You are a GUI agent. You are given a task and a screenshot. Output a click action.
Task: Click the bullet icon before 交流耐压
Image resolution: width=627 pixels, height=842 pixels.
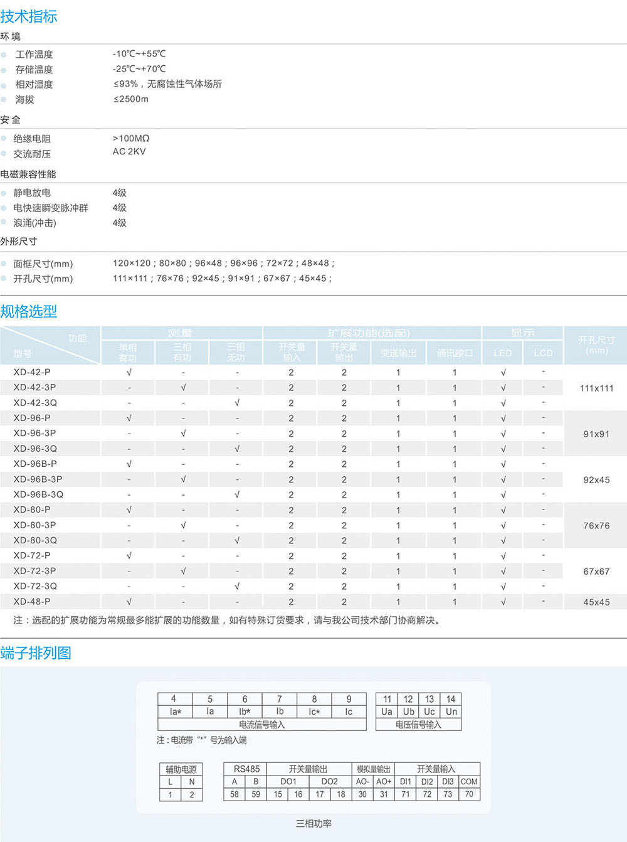(x=4, y=154)
